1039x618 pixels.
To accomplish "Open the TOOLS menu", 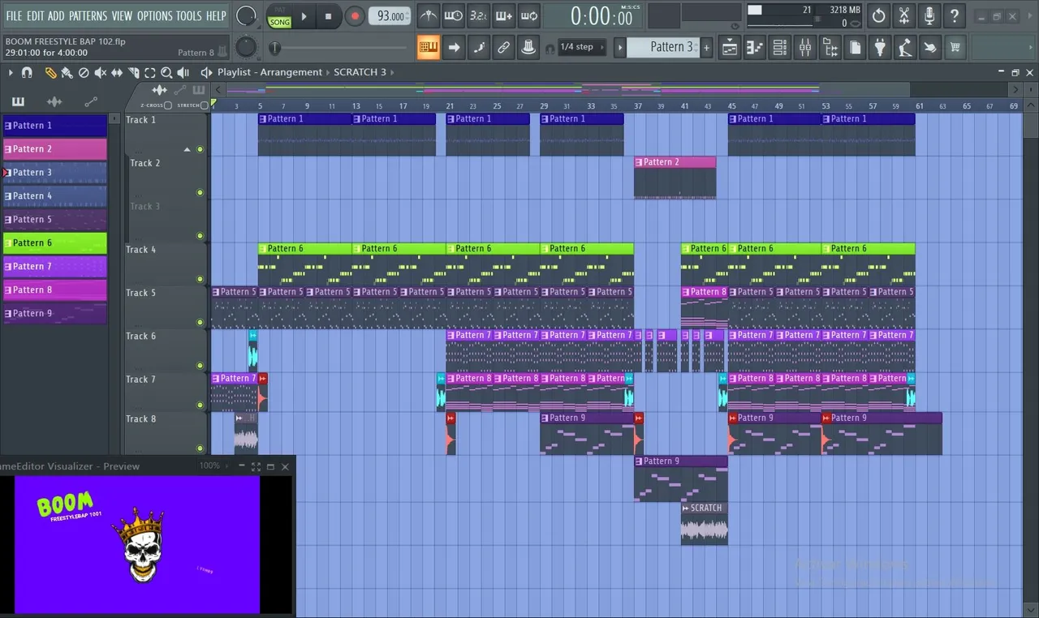I will [x=188, y=15].
